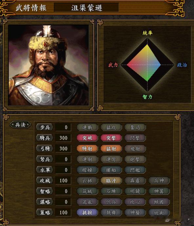Click the 騎射 horse archer tactic
Image resolution: width=194 pixels, height=226 pixels.
pos(87,148)
